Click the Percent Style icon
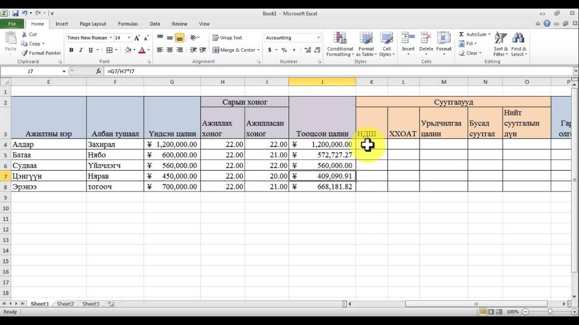Viewport: 579px width, 325px height. pos(284,50)
